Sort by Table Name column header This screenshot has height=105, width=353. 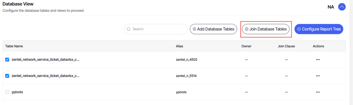pos(14,46)
